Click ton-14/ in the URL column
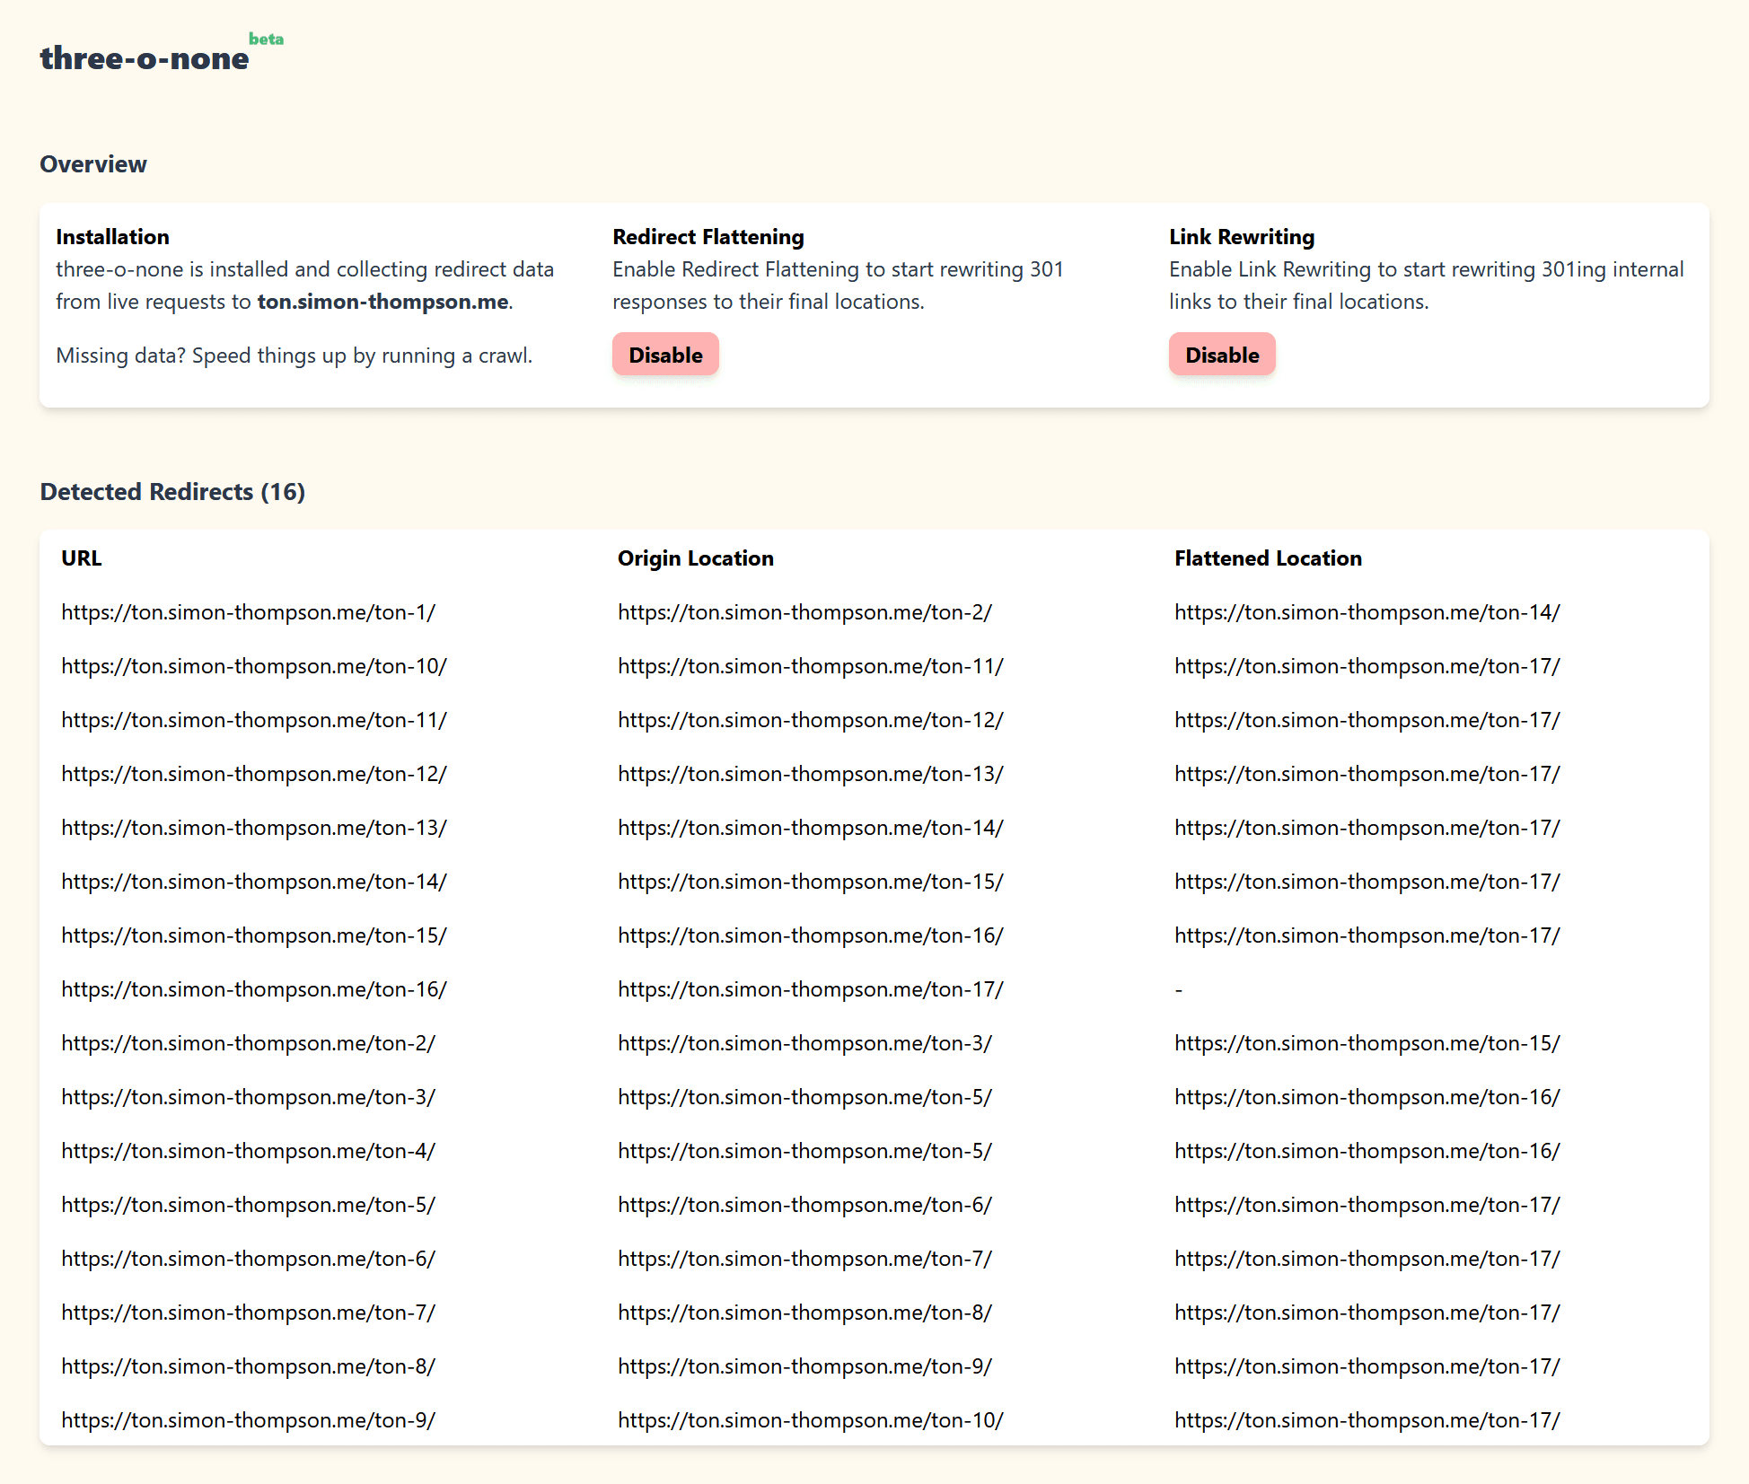 (x=254, y=882)
